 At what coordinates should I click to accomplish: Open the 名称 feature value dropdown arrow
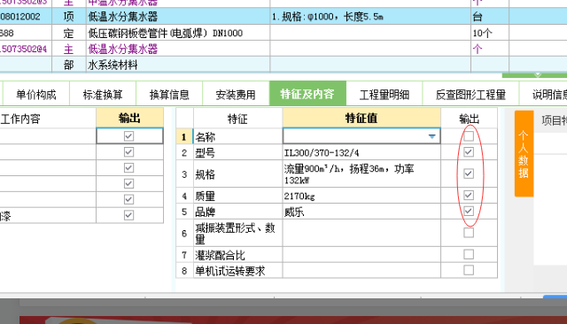431,136
